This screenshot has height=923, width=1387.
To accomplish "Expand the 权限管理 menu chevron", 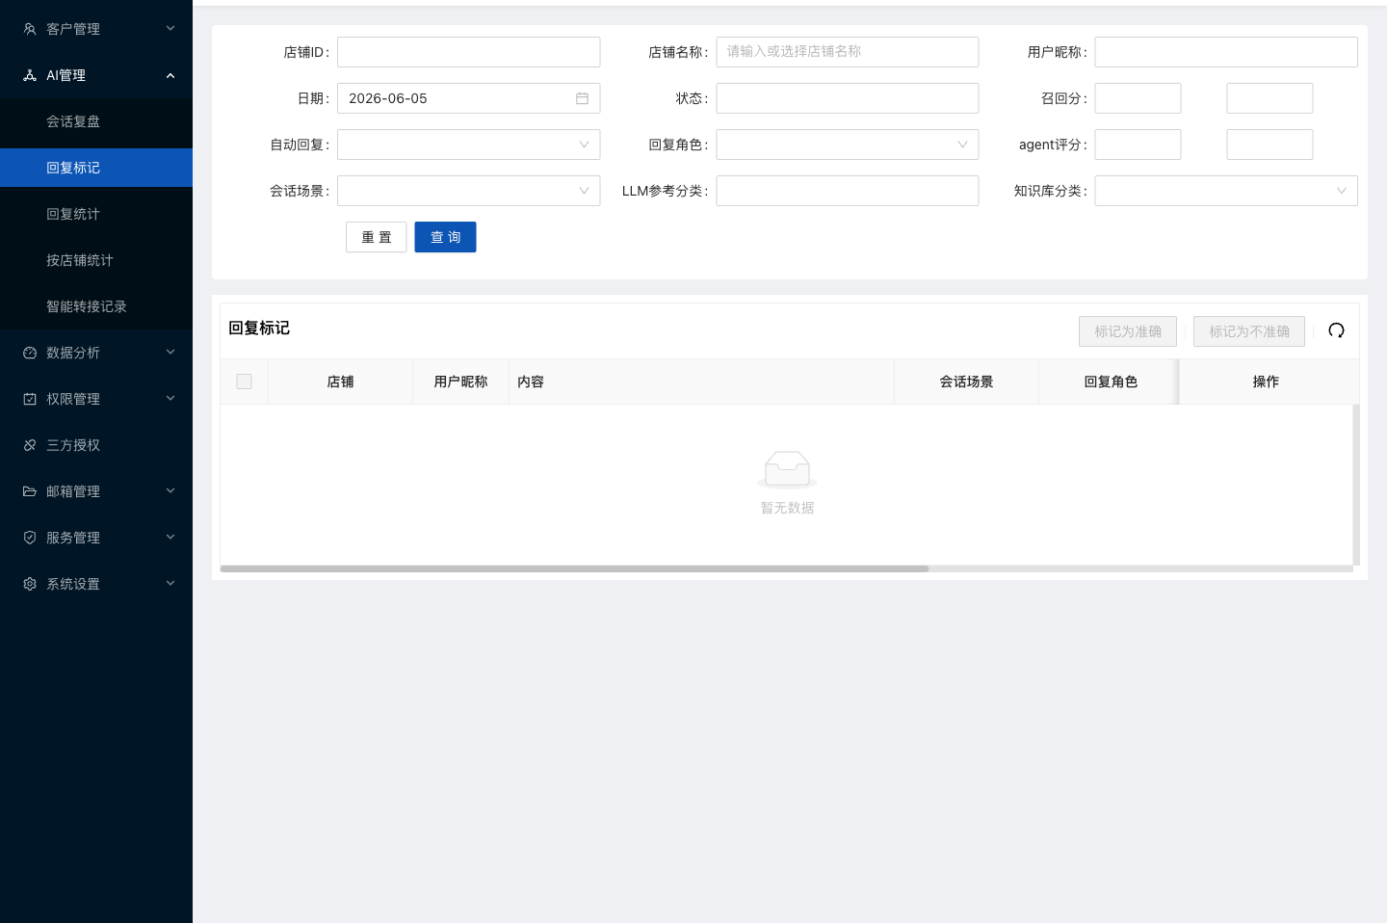I will tap(170, 399).
